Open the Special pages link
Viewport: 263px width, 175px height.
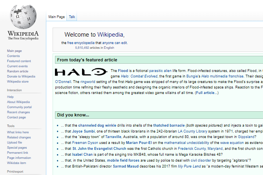pos(17,147)
